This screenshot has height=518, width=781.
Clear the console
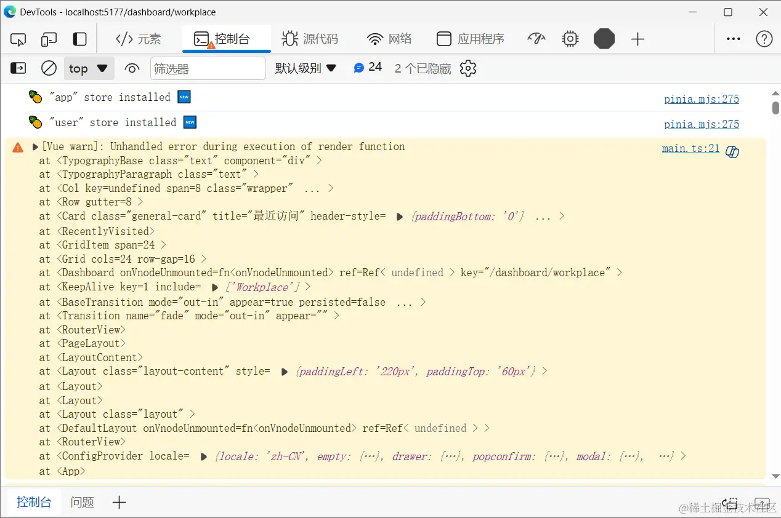49,68
